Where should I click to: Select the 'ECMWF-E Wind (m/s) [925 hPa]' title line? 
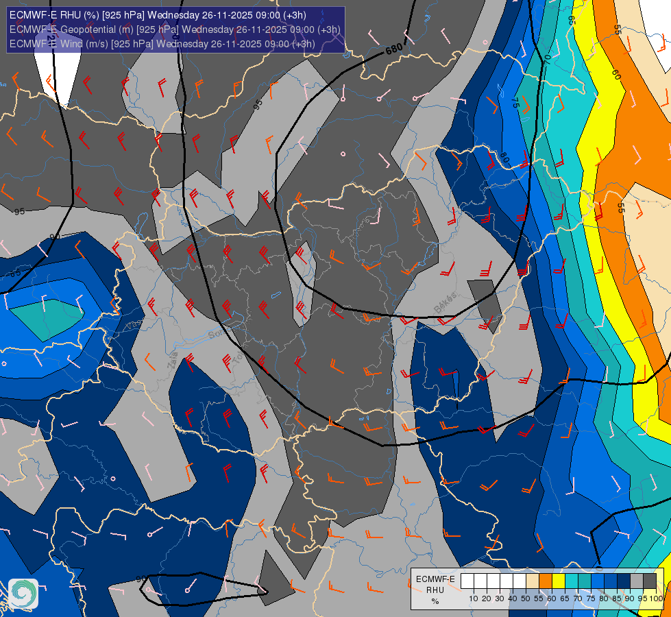coord(162,44)
